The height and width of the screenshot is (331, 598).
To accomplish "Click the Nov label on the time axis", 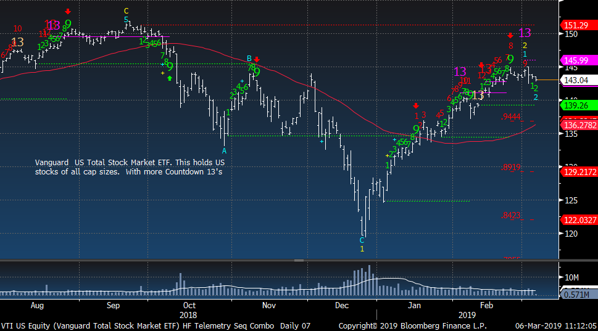I will [269, 306].
